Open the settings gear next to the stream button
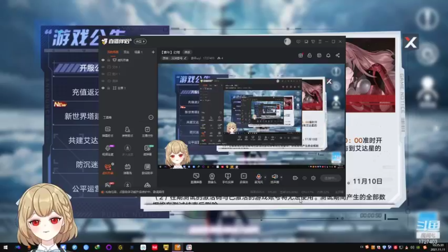Screen dimensions: 448x252 (x=314, y=178)
